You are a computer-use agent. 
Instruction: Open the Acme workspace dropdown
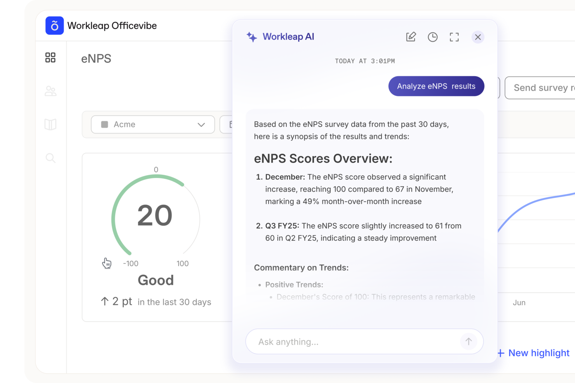tap(152, 125)
